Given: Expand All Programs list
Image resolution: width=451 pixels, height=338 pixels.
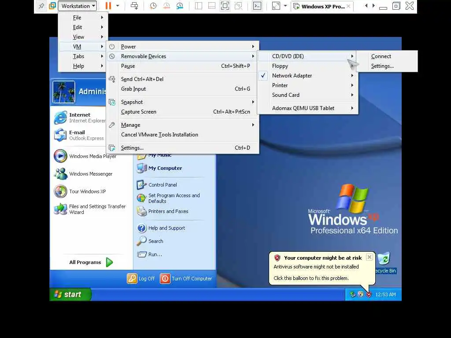Looking at the screenshot, I should (91, 262).
